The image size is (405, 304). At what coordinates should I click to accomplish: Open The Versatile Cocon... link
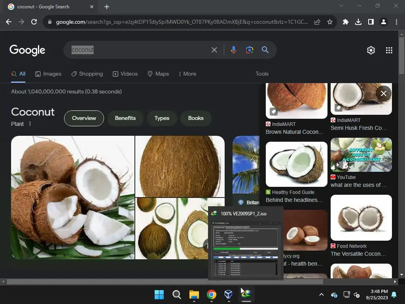tap(358, 254)
